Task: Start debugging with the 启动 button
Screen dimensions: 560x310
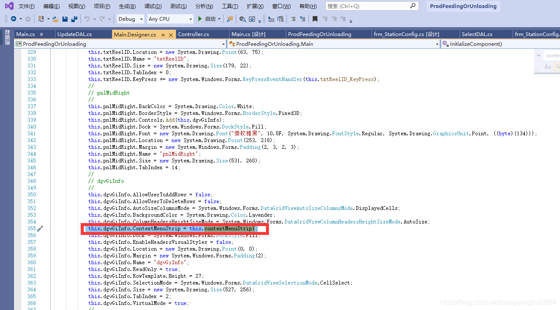Action: [x=207, y=19]
